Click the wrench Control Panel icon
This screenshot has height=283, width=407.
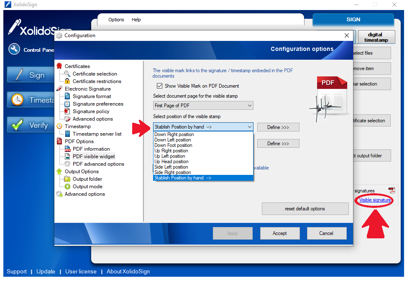pos(14,49)
